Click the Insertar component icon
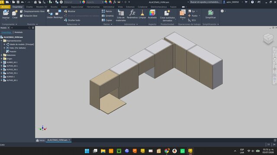The width and height of the screenshot is (277, 155). point(6,13)
